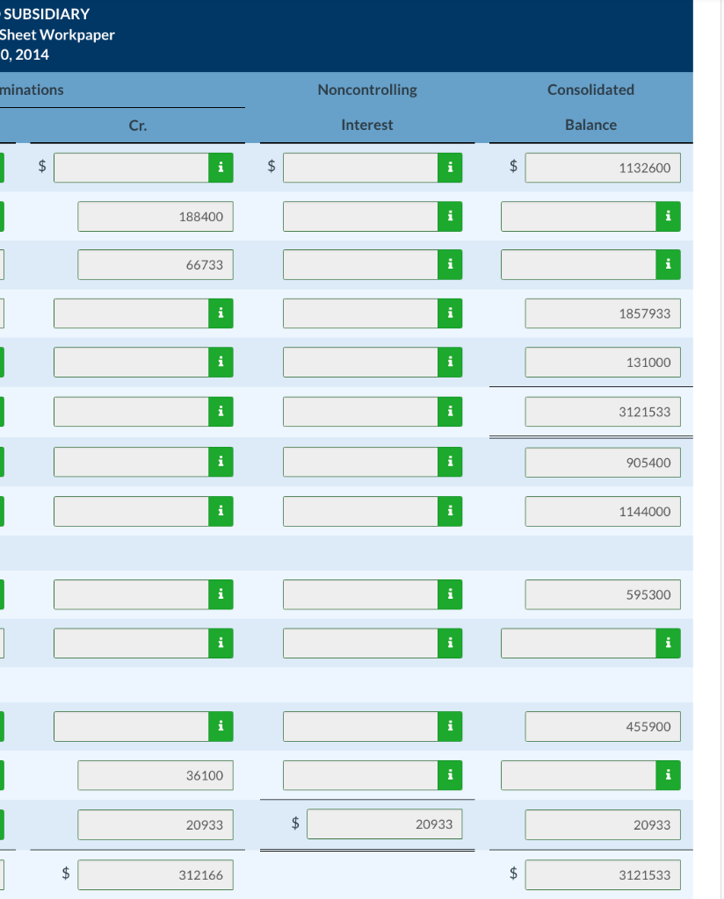724x899 pixels.
Task: Select the Cr. field showing 36100
Action: click(x=156, y=775)
